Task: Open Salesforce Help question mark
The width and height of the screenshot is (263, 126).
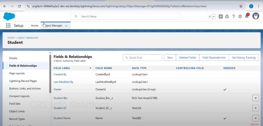Action: point(233,16)
